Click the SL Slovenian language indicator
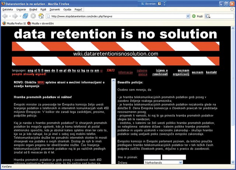Screen dimensions: 236x170 point(148,4)
